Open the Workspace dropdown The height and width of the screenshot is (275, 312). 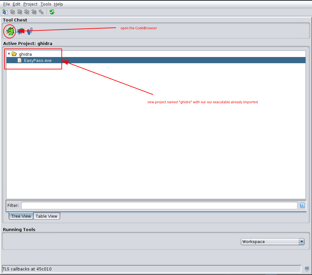click(x=272, y=242)
